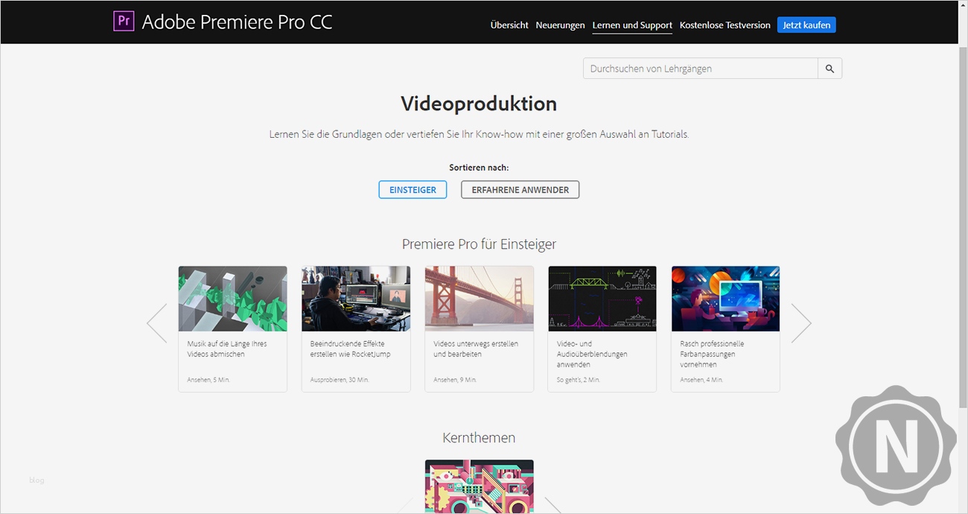The image size is (968, 514).
Task: Advance Einsteiger carousel with right arrow
Action: click(801, 323)
